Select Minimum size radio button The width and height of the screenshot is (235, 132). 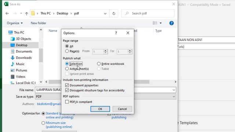coord(43,123)
